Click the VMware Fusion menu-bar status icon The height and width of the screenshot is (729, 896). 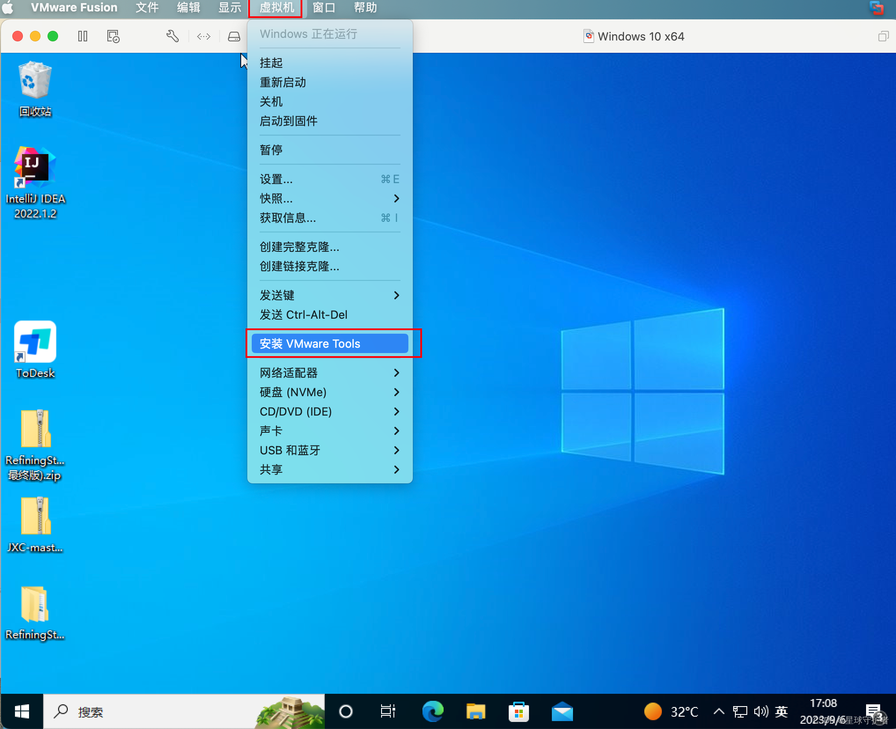click(x=876, y=7)
